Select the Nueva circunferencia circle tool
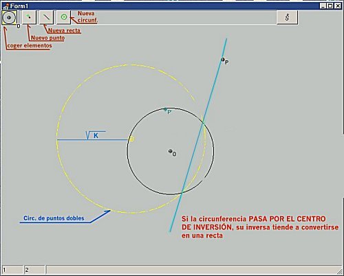 pyautogui.click(x=64, y=17)
